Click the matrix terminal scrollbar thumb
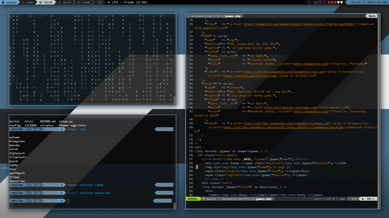 click(x=175, y=100)
